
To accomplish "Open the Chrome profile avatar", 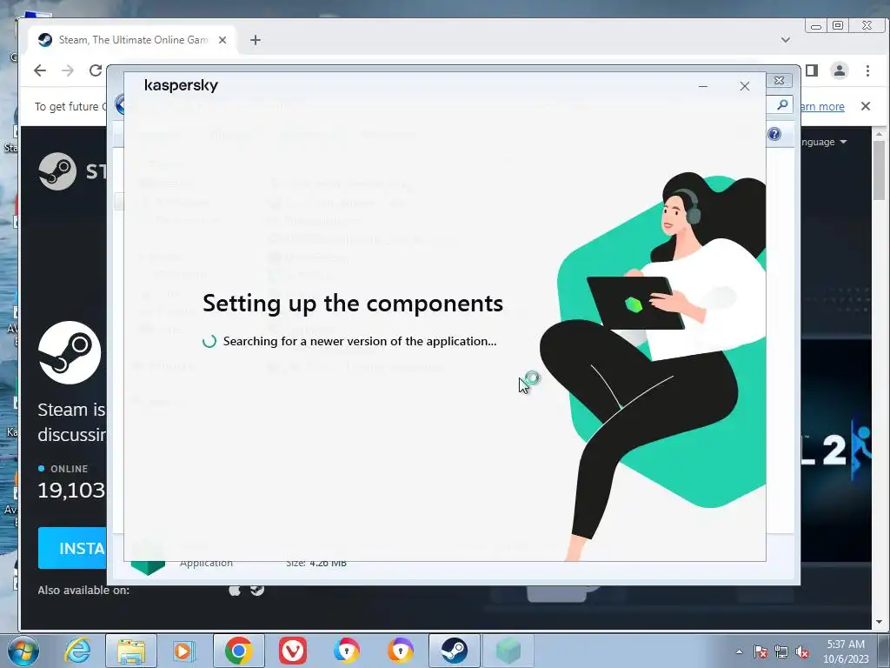I will pyautogui.click(x=839, y=70).
